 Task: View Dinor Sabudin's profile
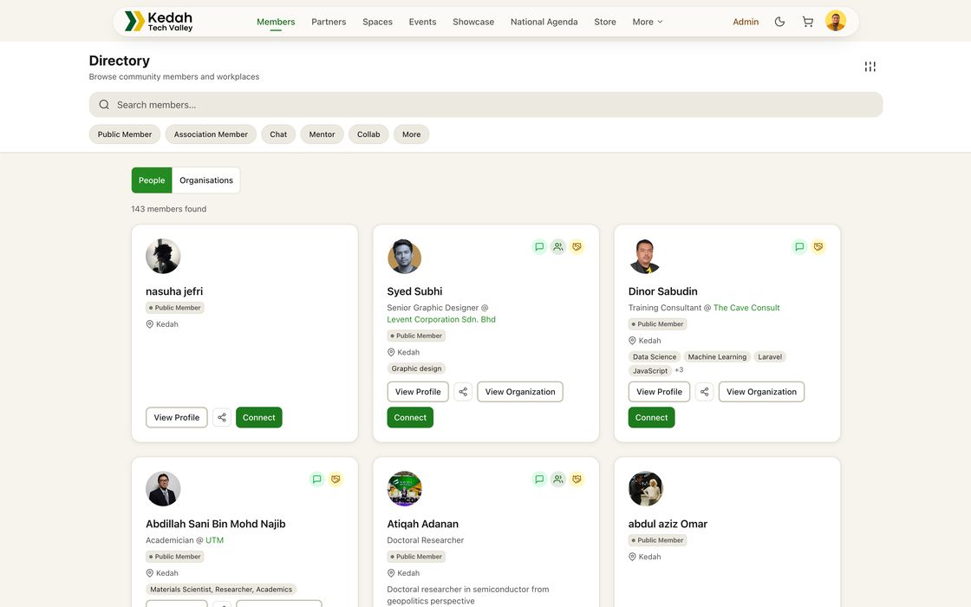point(659,391)
